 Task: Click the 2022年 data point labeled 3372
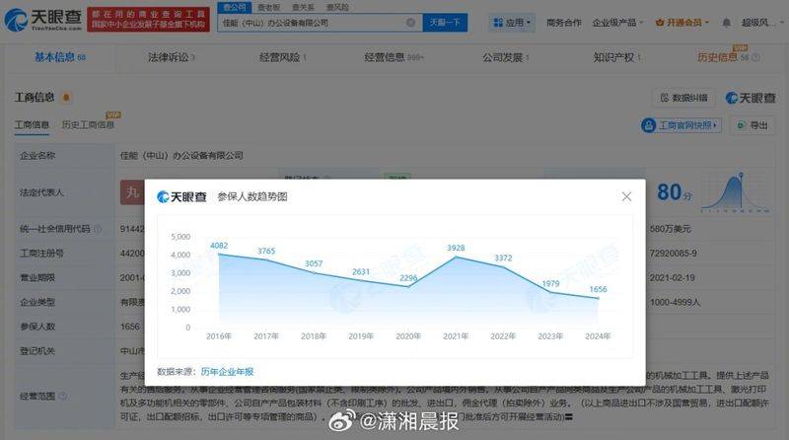pos(503,266)
